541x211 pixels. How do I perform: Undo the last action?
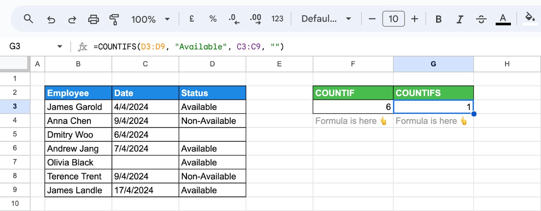(x=51, y=19)
